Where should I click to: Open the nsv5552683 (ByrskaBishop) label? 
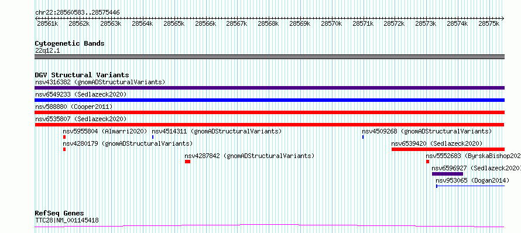(474, 156)
